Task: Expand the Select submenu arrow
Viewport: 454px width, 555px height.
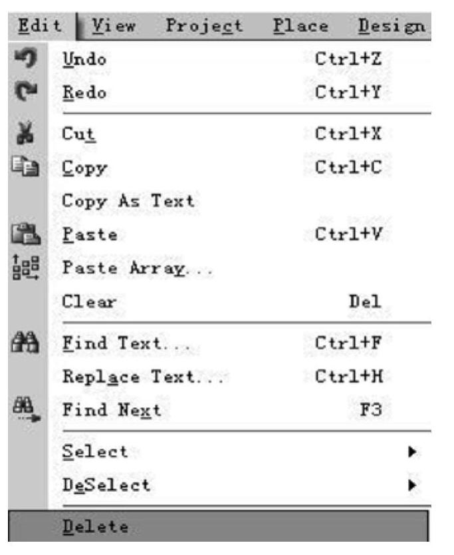Action: [x=412, y=452]
